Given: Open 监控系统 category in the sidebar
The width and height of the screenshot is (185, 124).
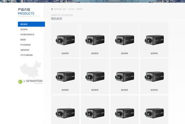Looking at the screenshot, I should (24, 29).
